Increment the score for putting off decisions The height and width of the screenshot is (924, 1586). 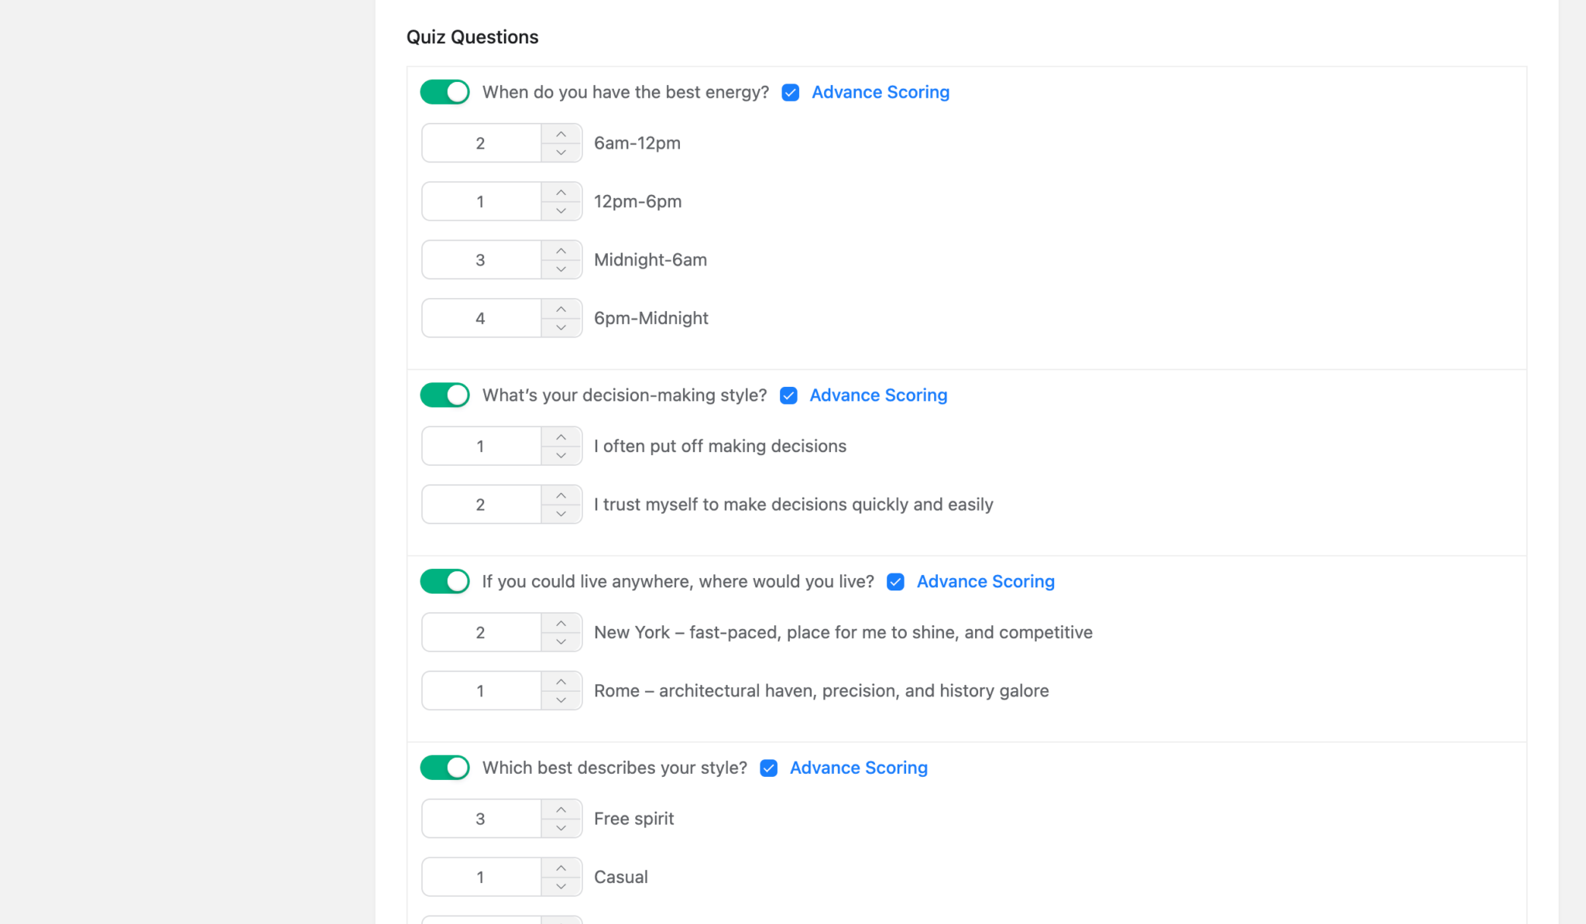(x=561, y=436)
